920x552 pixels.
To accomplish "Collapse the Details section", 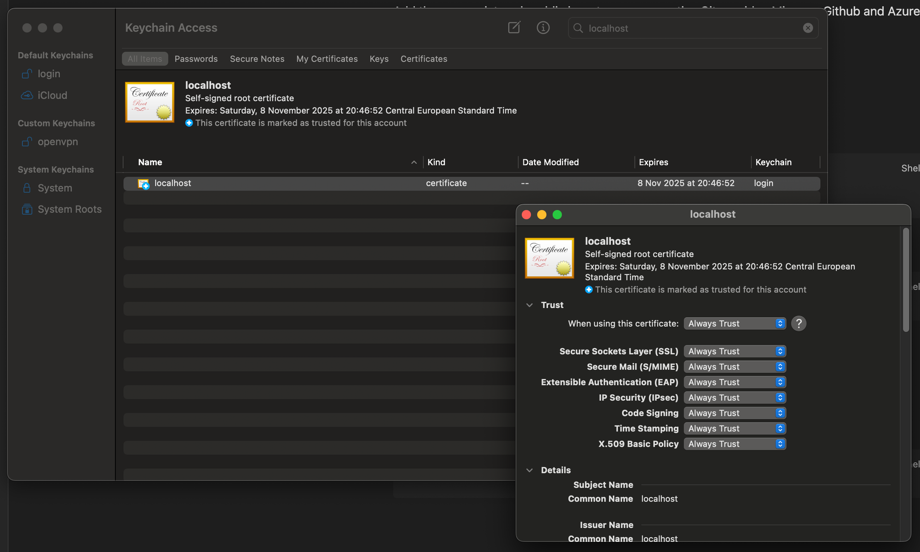I will (529, 470).
